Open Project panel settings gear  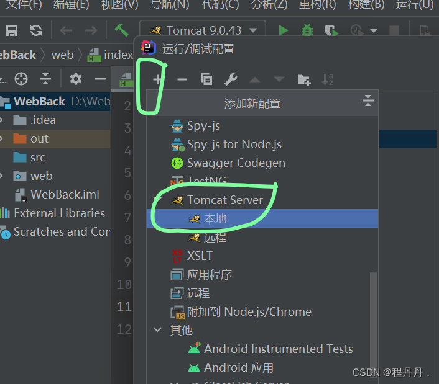76,79
